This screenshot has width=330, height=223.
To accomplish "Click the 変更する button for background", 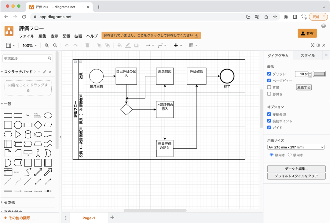I will coord(303,87).
